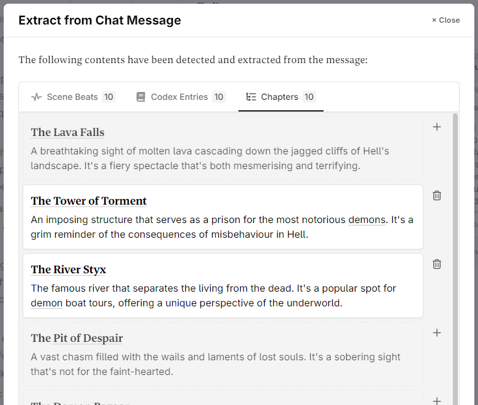478x405 pixels.
Task: Close the Extract from Chat Message dialog
Action: [x=446, y=20]
